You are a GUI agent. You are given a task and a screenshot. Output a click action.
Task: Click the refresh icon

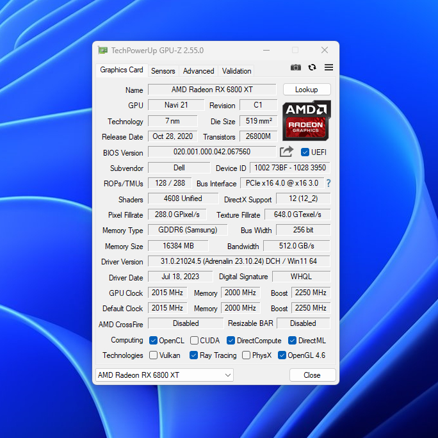pyautogui.click(x=312, y=67)
